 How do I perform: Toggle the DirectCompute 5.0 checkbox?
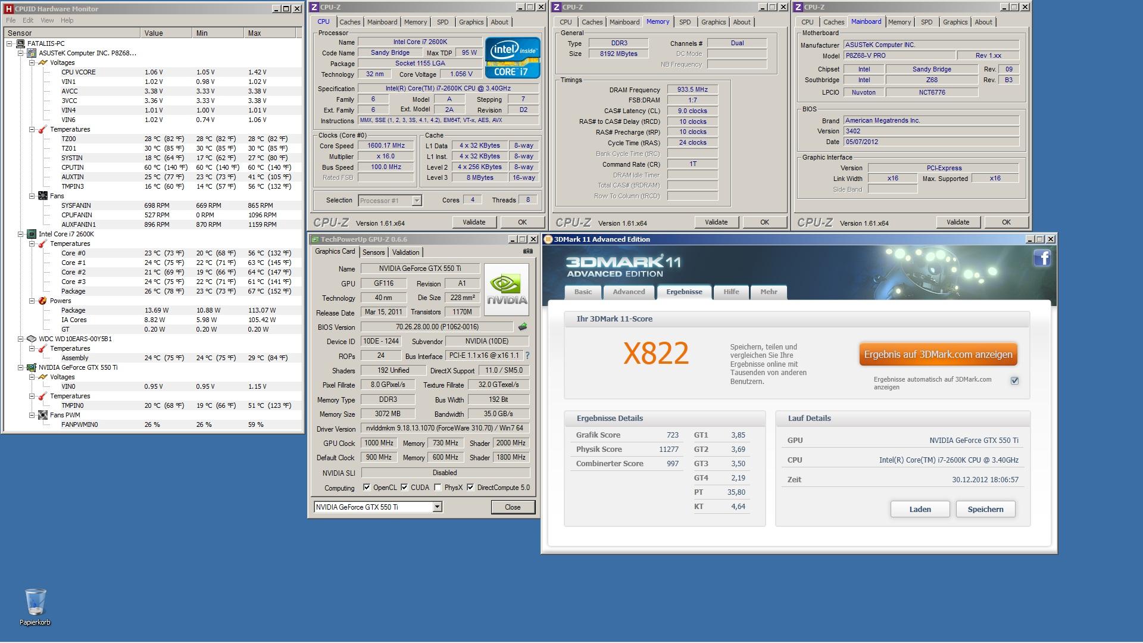tap(470, 488)
